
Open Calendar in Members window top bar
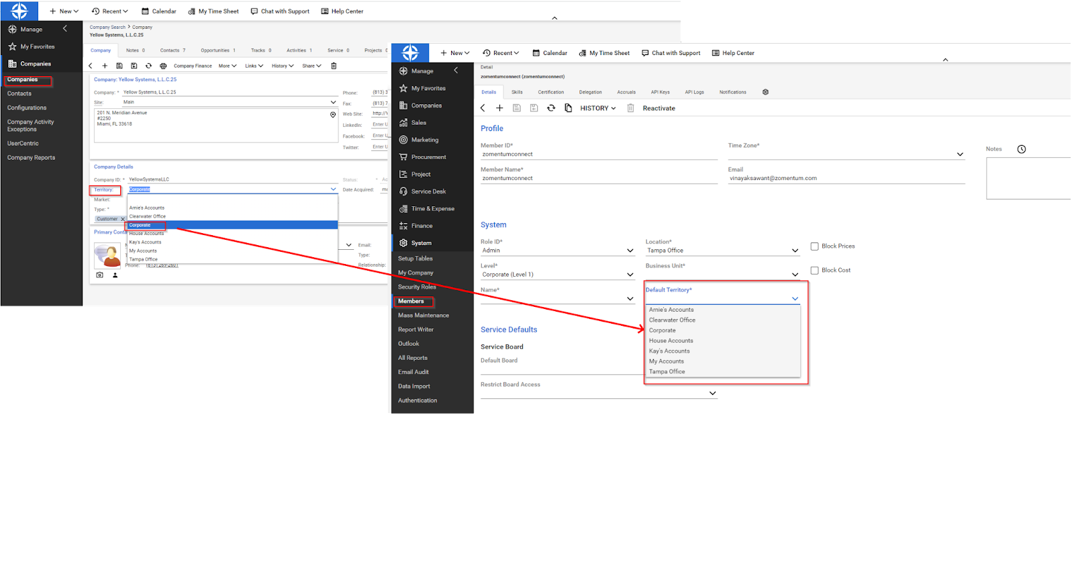[x=550, y=53]
